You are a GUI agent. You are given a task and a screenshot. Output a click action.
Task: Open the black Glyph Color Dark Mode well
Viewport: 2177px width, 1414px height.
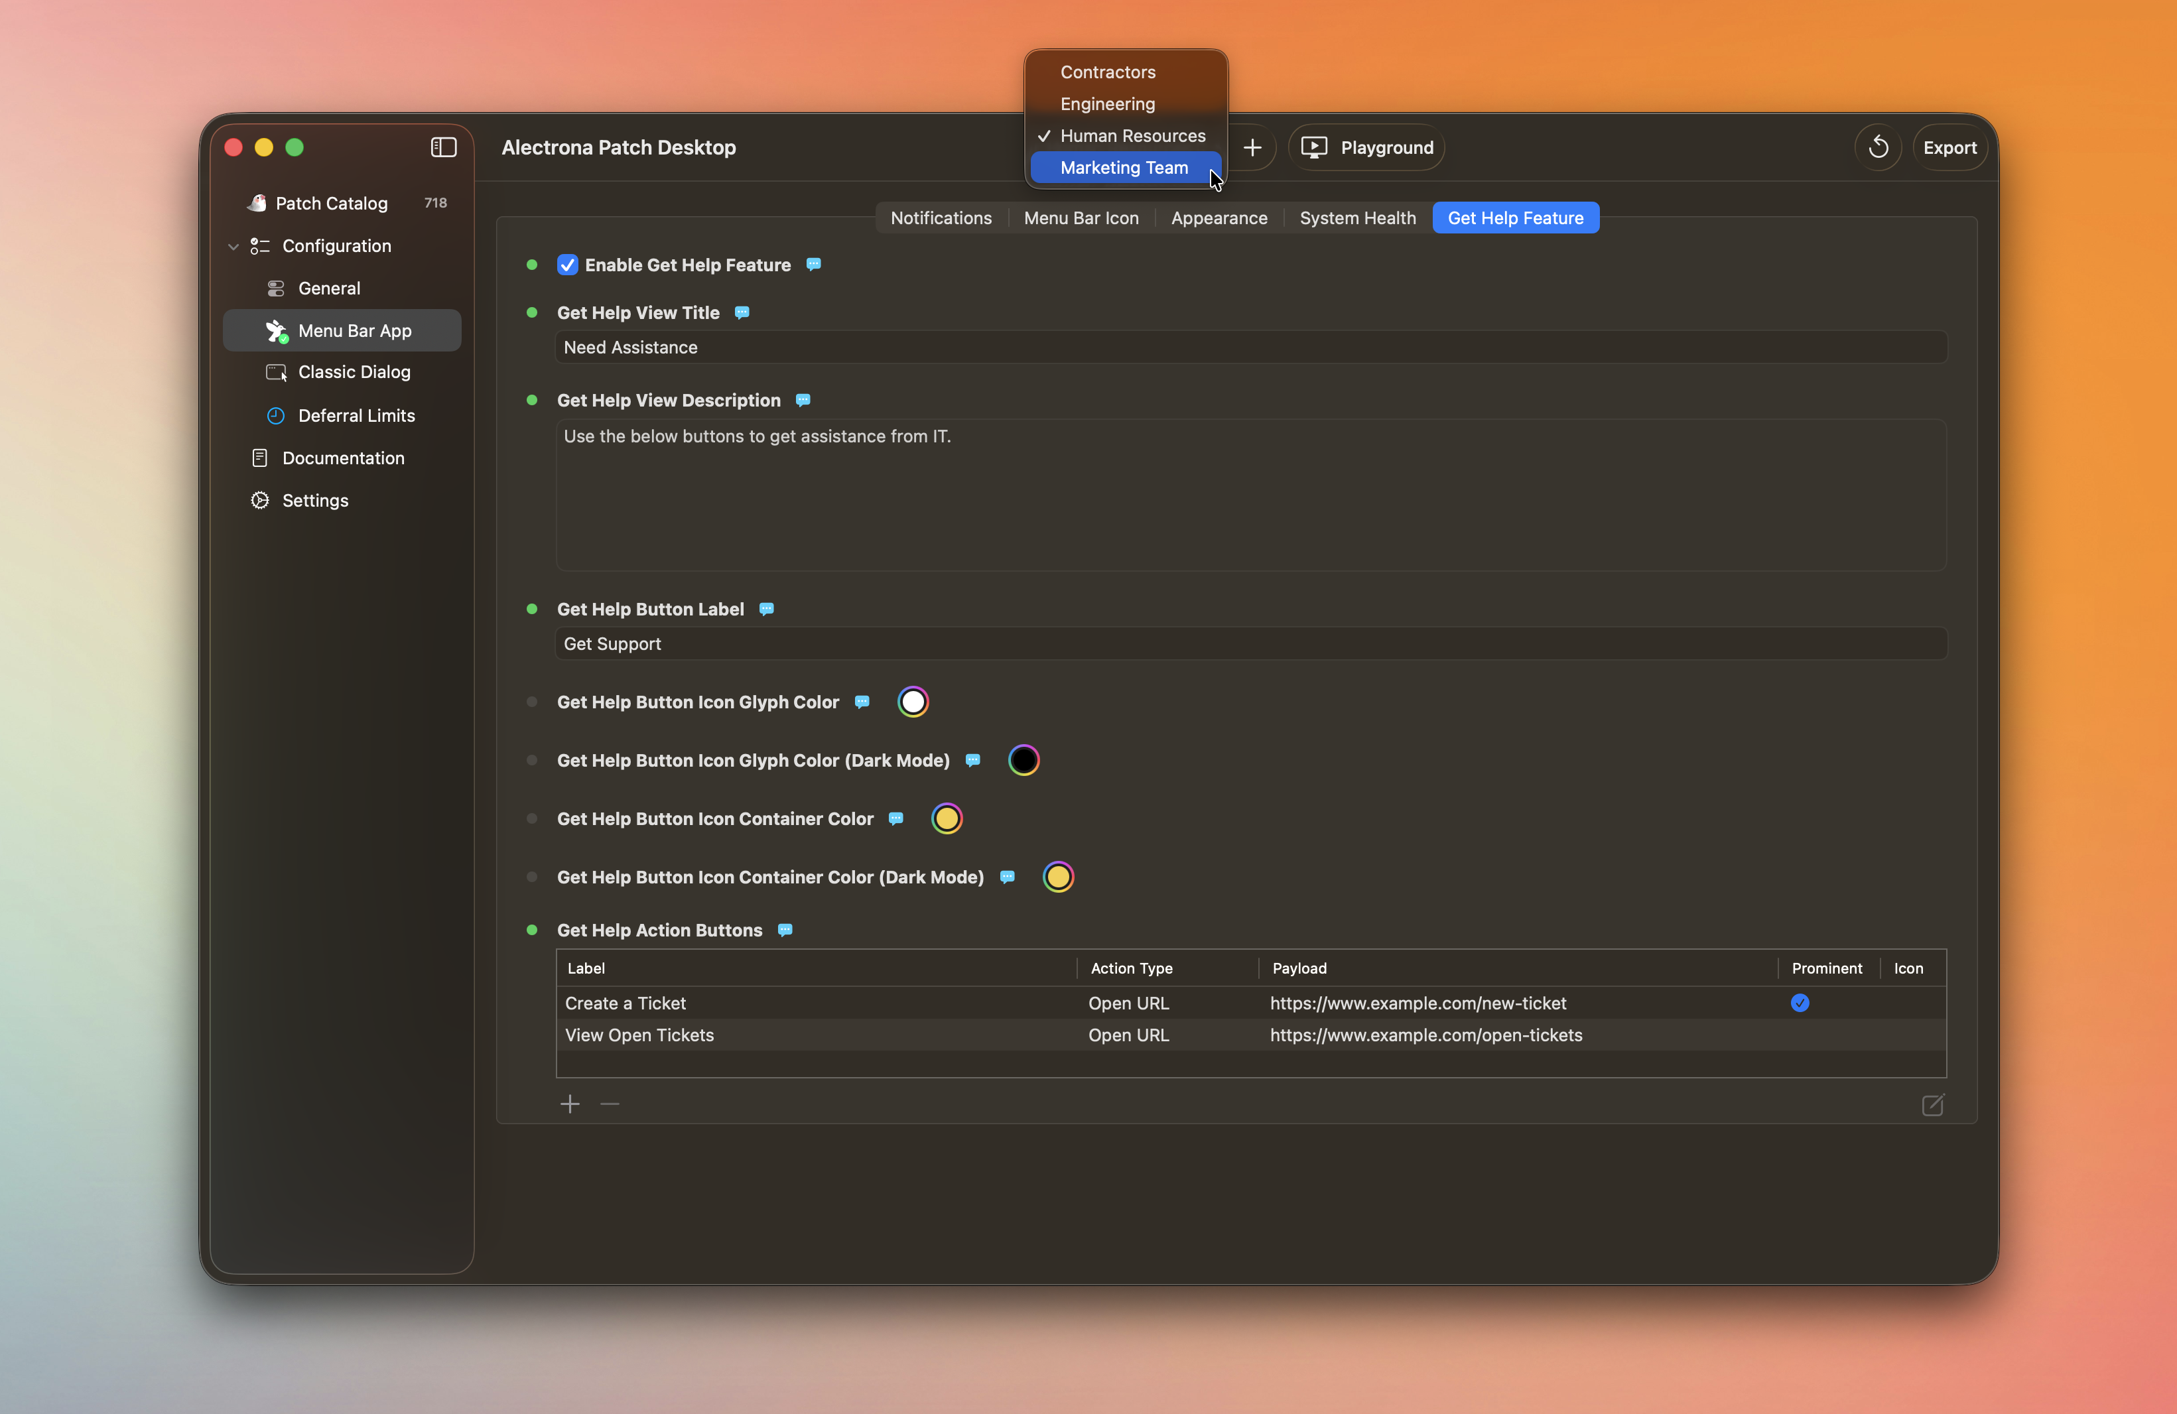pos(1023,760)
